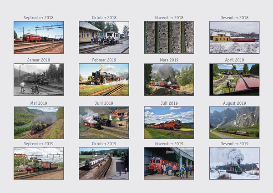Click the 'Juli 2019' caption
Viewport: 273px width, 193px height.
click(169, 103)
